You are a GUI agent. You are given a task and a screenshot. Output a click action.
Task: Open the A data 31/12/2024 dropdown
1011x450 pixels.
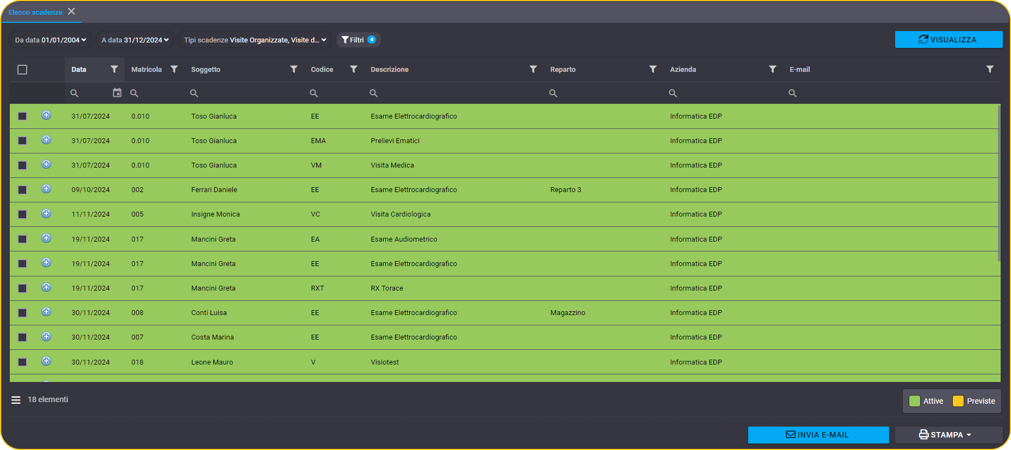[135, 40]
